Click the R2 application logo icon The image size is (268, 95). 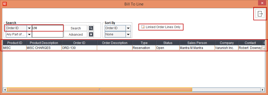[x=4, y=4]
